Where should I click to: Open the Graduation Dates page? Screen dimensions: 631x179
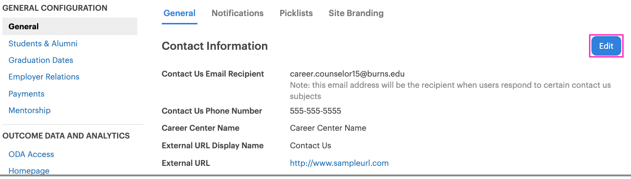(x=41, y=60)
